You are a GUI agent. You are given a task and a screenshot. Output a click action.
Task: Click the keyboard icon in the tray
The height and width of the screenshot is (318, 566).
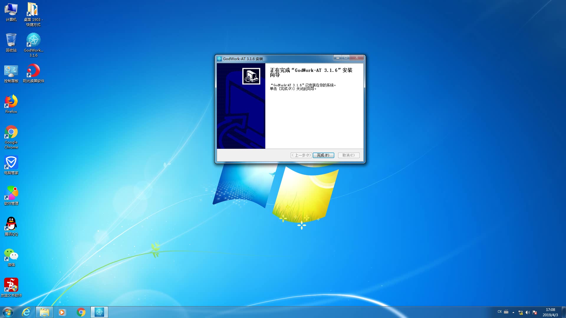pyautogui.click(x=506, y=312)
